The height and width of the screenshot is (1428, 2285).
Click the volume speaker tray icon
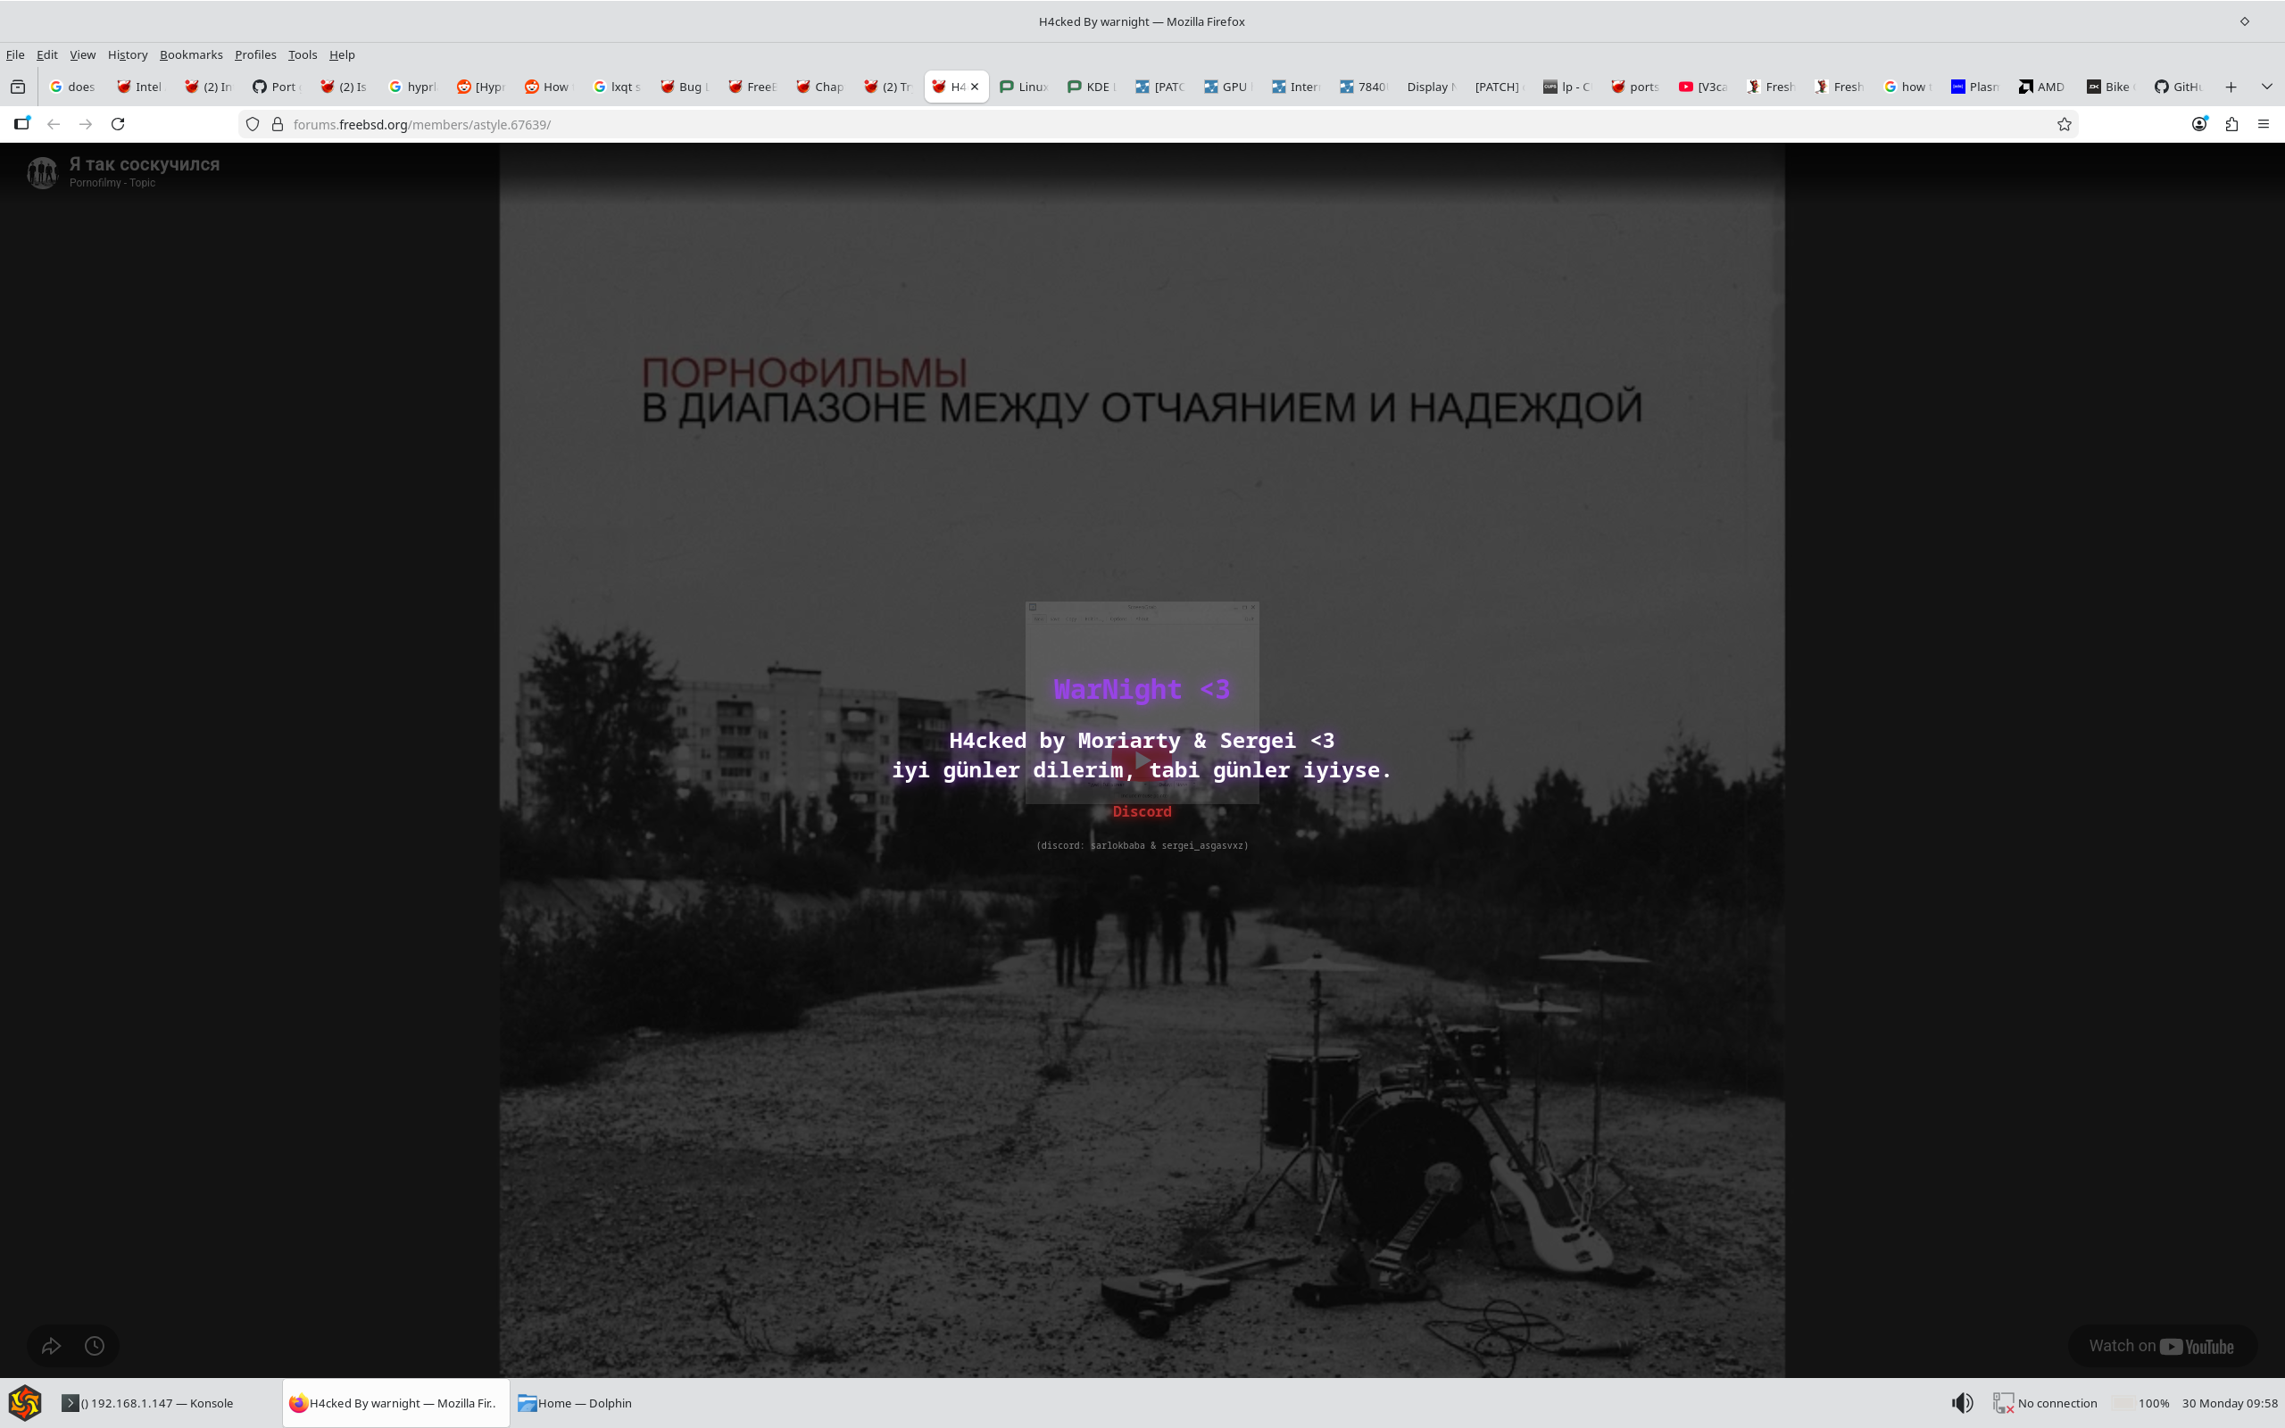[1962, 1402]
